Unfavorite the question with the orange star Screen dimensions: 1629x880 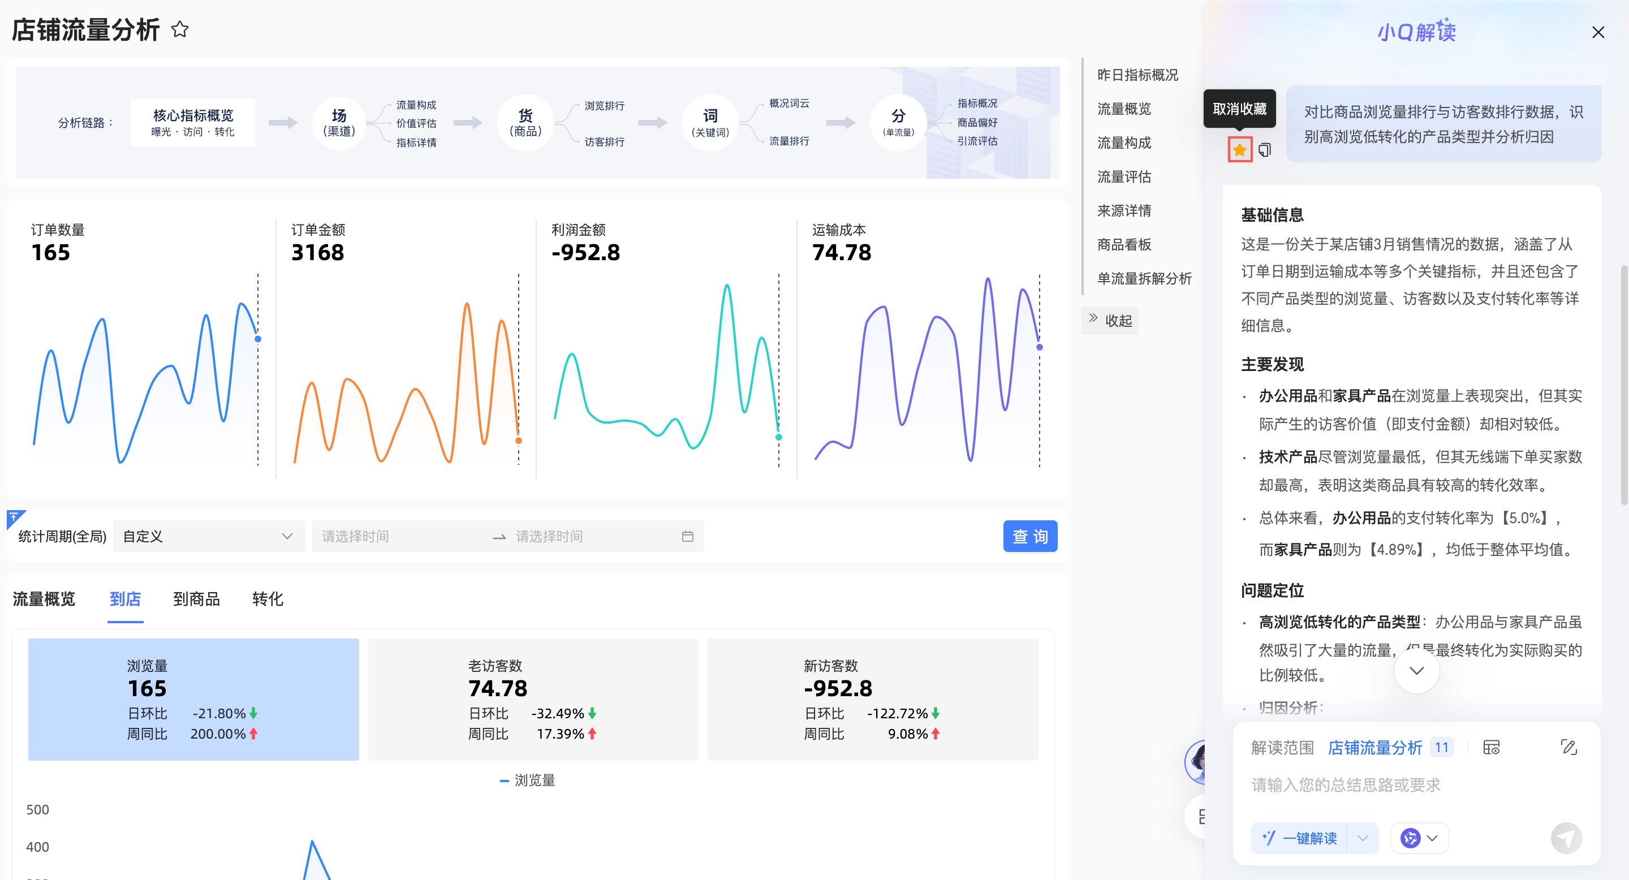click(1239, 150)
